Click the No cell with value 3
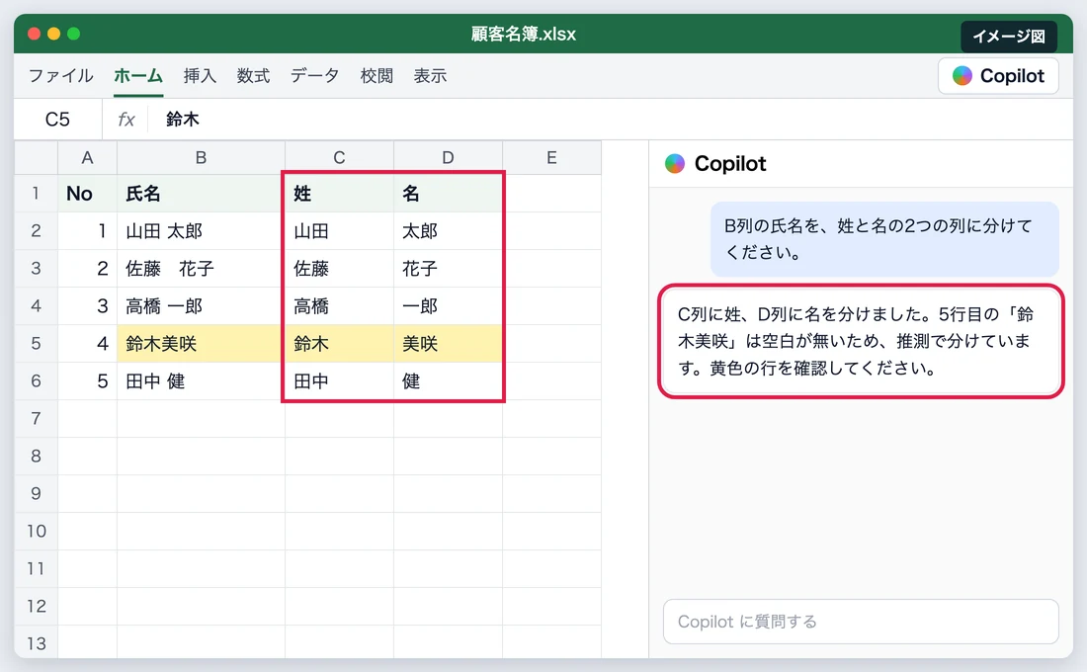This screenshot has height=672, width=1087. (x=87, y=305)
